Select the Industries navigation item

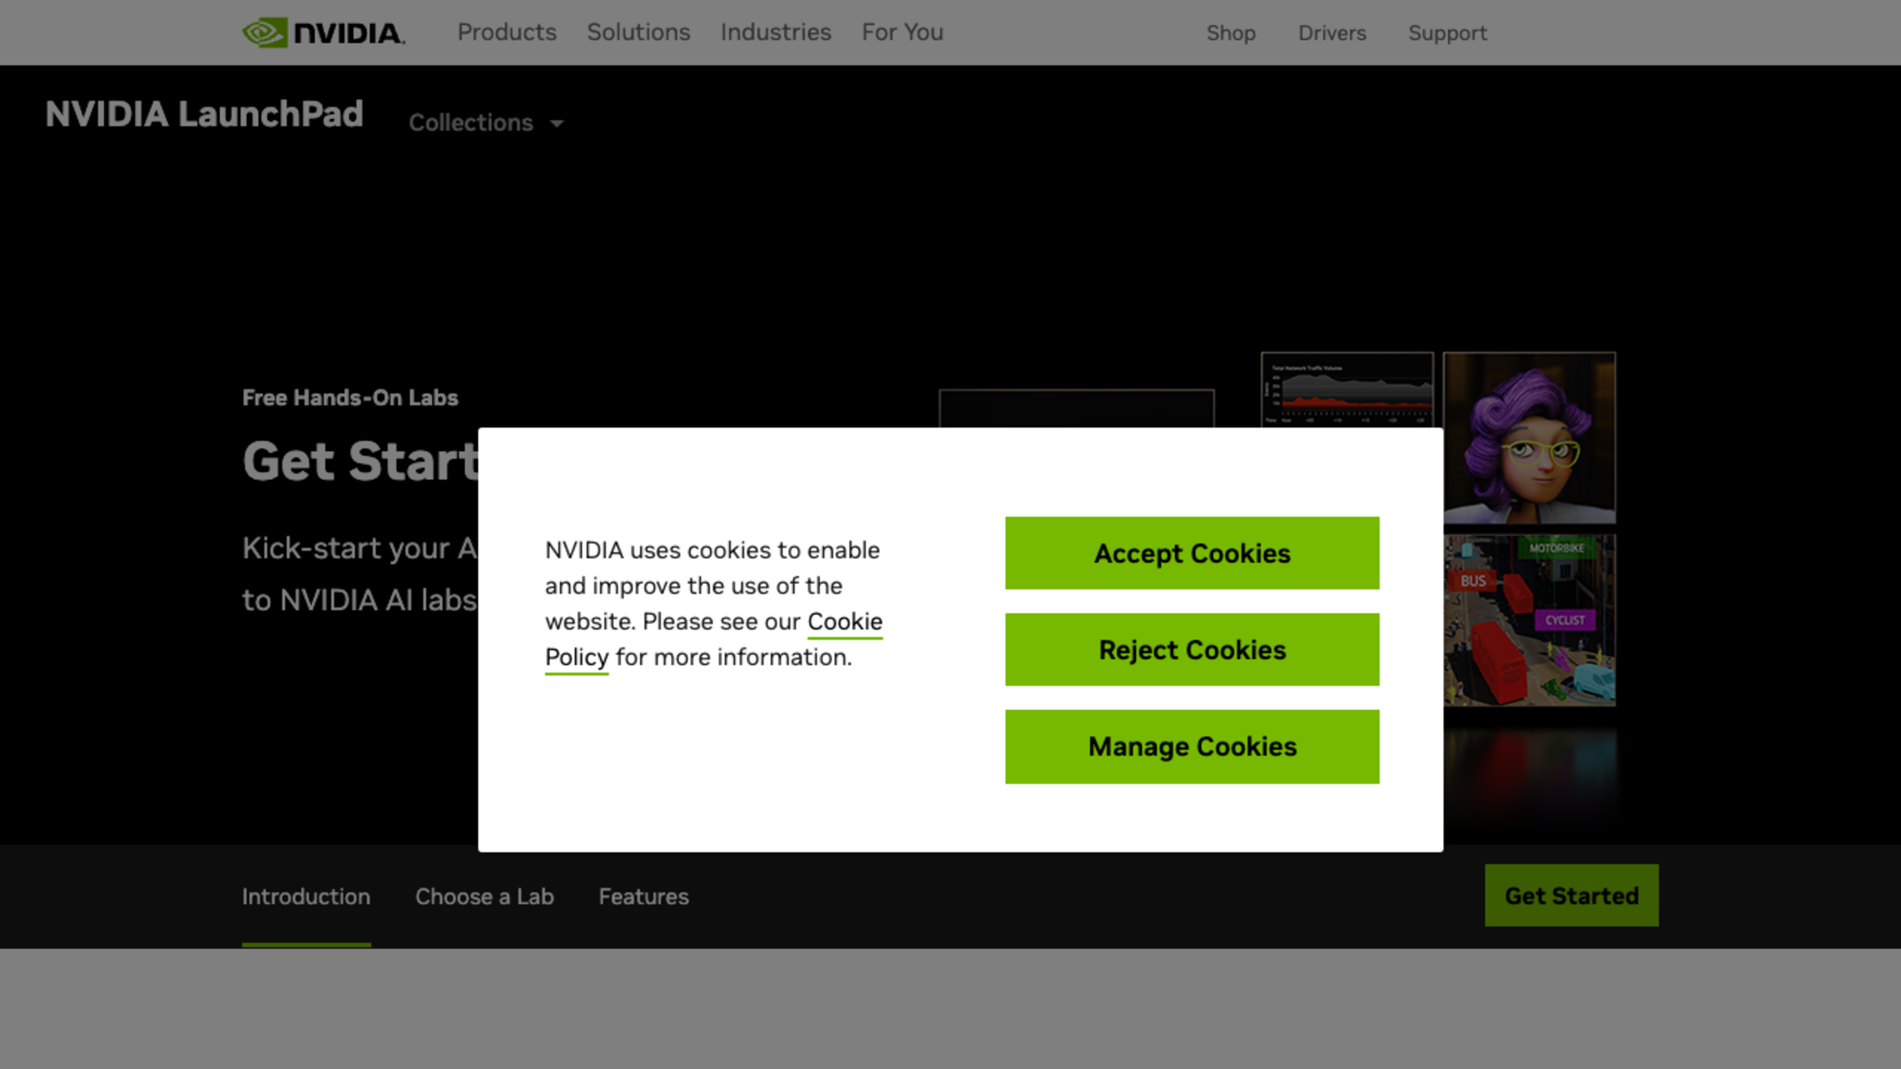(x=776, y=31)
